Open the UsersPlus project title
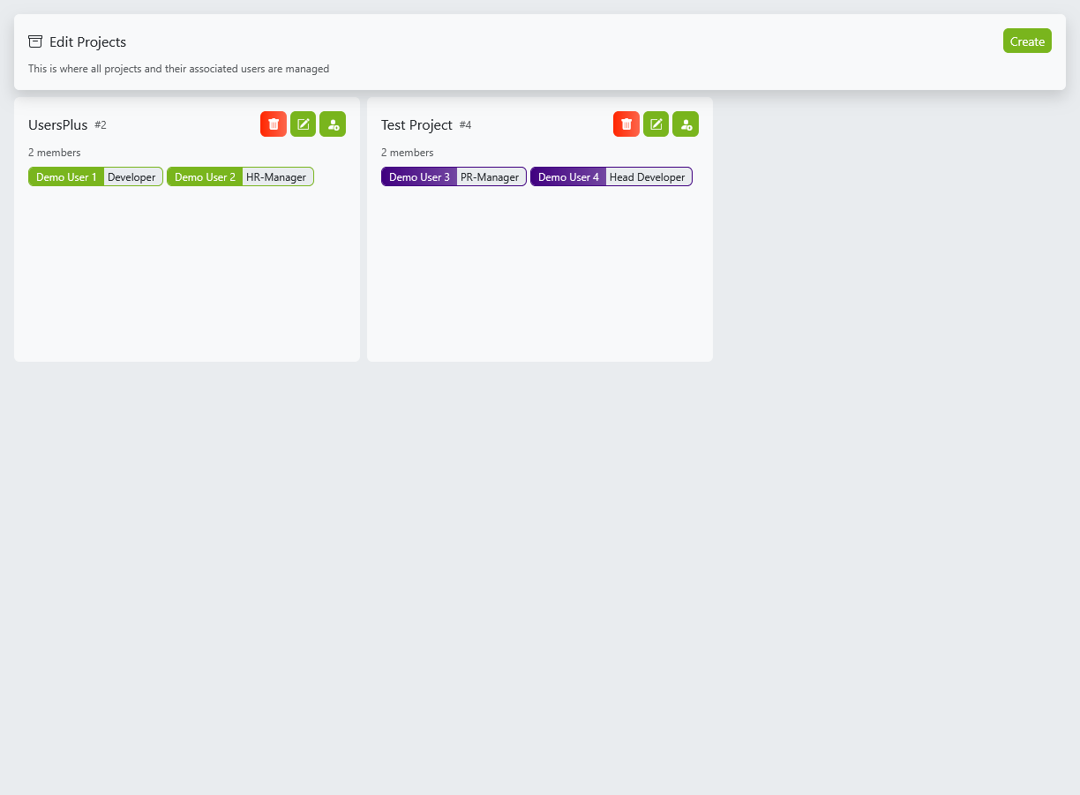Screen dimensions: 1080x795 58,125
